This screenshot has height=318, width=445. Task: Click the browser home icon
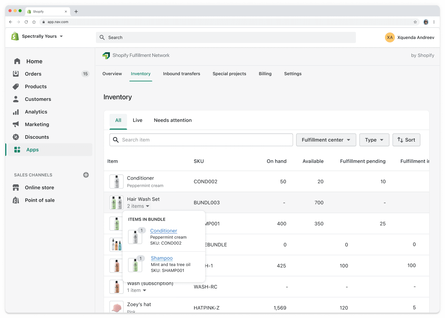pyautogui.click(x=34, y=22)
